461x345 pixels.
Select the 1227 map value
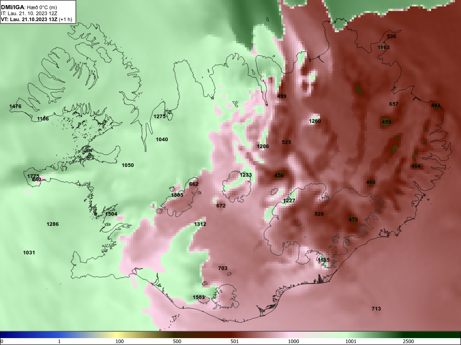289,201
